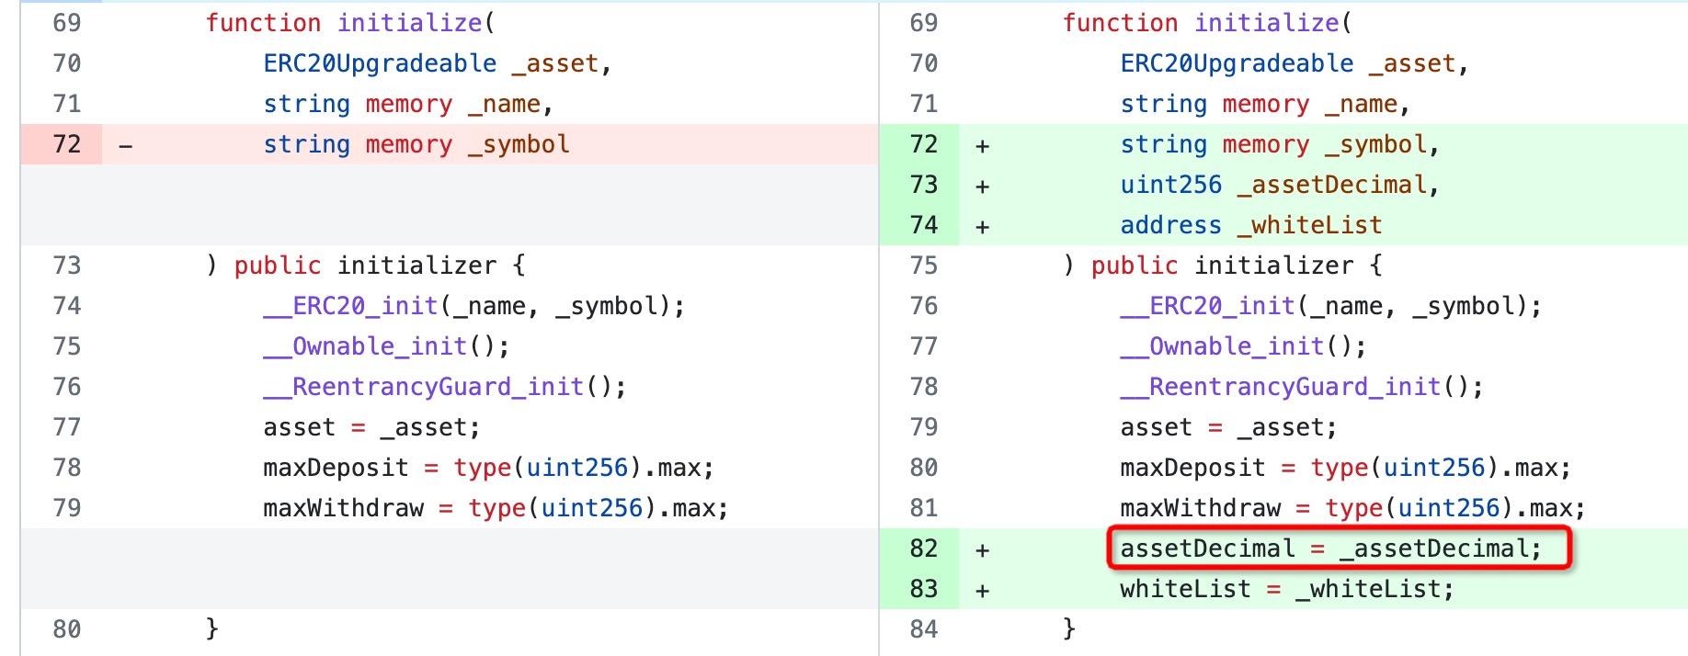Select line number 81 in the right pane
The width and height of the screenshot is (1688, 656).
(x=923, y=508)
